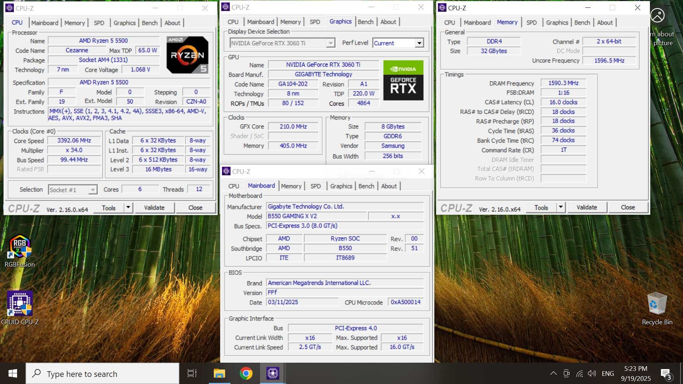Open the notification center icon
The width and height of the screenshot is (683, 384).
(x=666, y=374)
